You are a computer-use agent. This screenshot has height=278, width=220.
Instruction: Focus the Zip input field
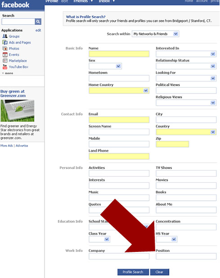(172, 144)
